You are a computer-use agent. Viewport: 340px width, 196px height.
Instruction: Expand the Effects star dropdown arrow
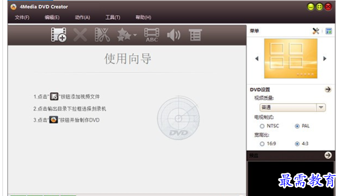[x=135, y=35]
